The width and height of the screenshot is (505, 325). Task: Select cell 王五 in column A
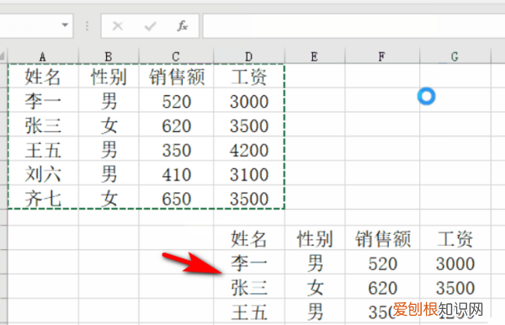[43, 149]
